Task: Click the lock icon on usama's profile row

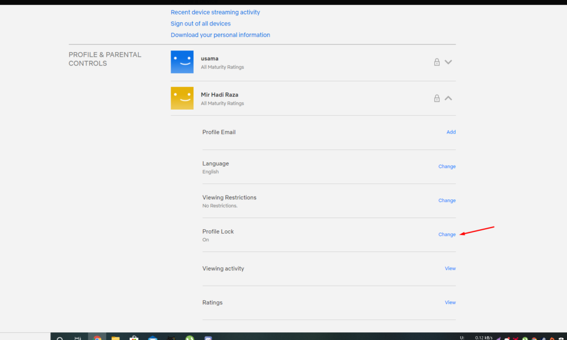Action: tap(436, 62)
